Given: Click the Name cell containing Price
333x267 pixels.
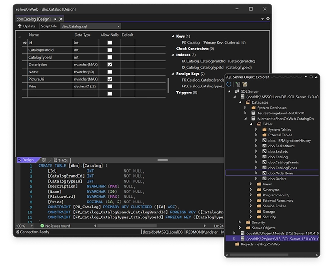Looking at the screenshot, I should [51, 87].
